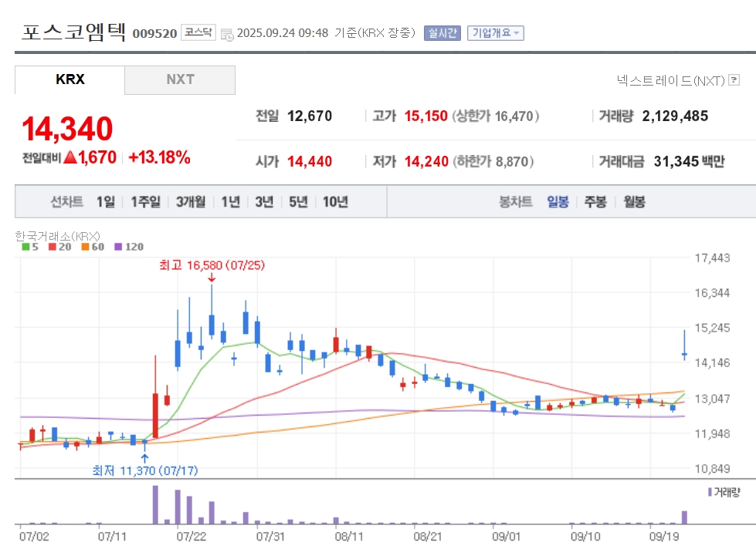
Task: Click the 17,443 price axis label
Action: point(712,258)
